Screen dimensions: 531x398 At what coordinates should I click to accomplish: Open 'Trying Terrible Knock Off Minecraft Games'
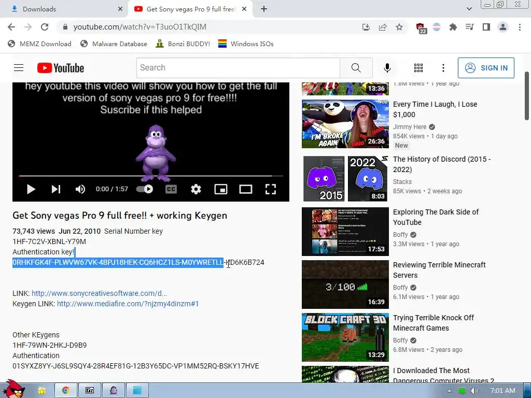point(434,323)
